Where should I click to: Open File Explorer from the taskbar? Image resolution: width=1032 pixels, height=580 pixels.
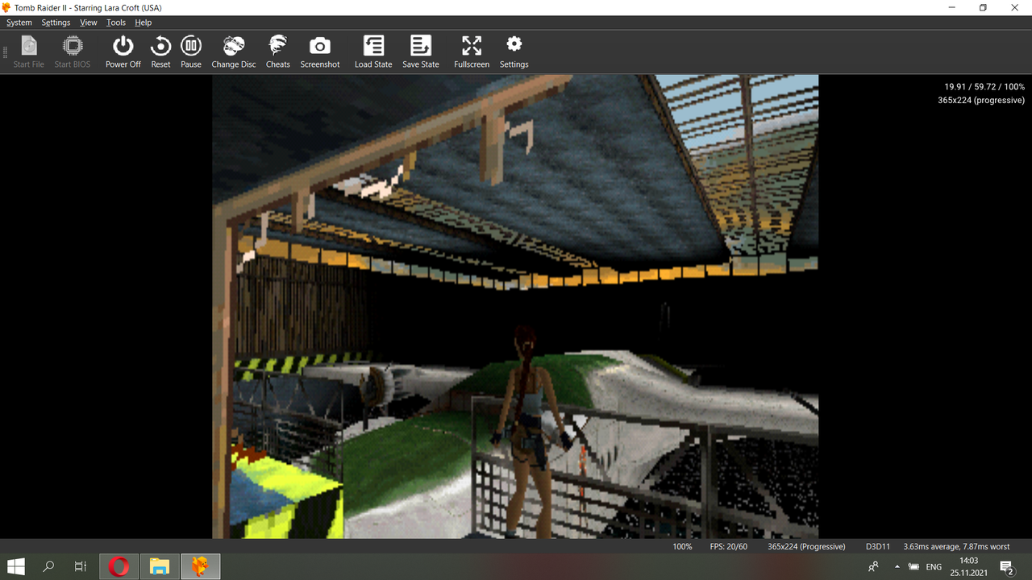(x=160, y=566)
